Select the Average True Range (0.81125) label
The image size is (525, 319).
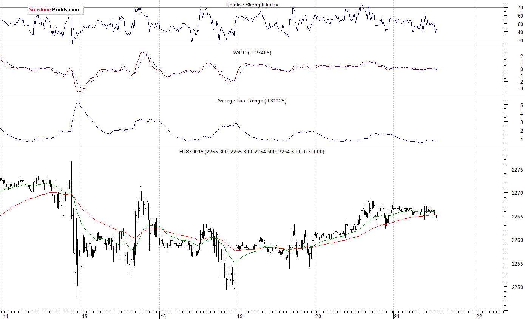(252, 101)
